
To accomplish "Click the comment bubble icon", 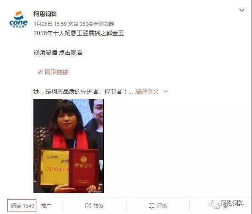I will (151, 206).
